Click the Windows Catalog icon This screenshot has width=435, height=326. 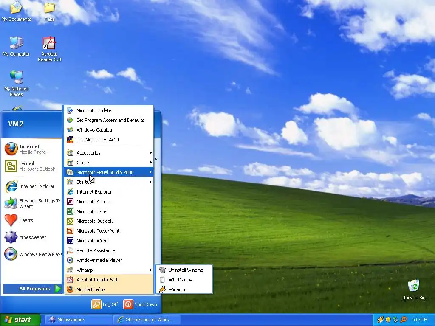pos(70,130)
